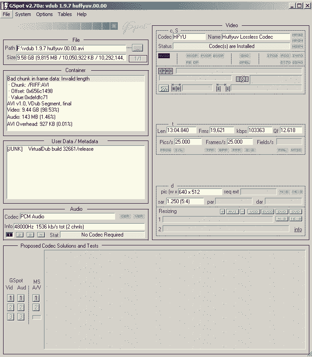Open the System menu
This screenshot has width=312, height=357.
23,14
